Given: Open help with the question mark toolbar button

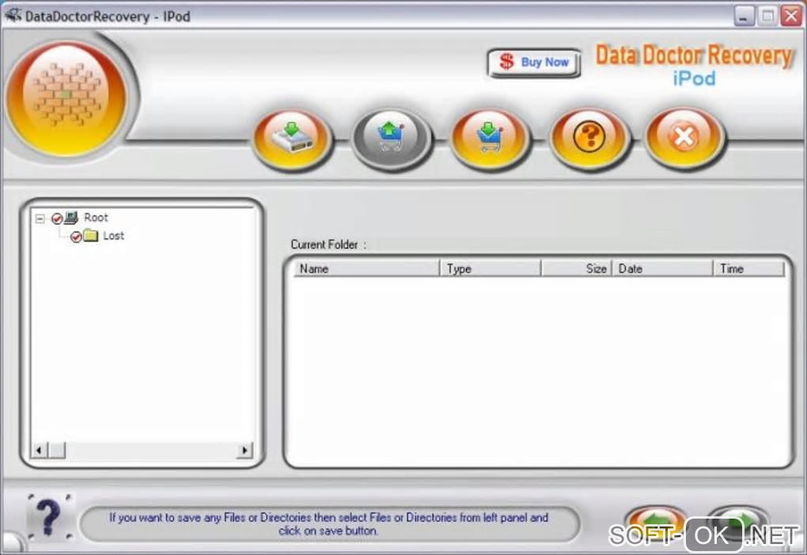Looking at the screenshot, I should pyautogui.click(x=589, y=138).
